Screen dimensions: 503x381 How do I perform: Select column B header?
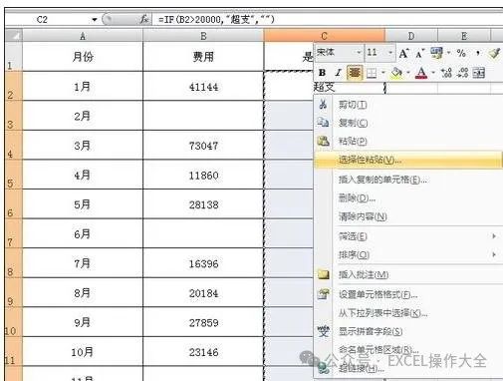[203, 36]
